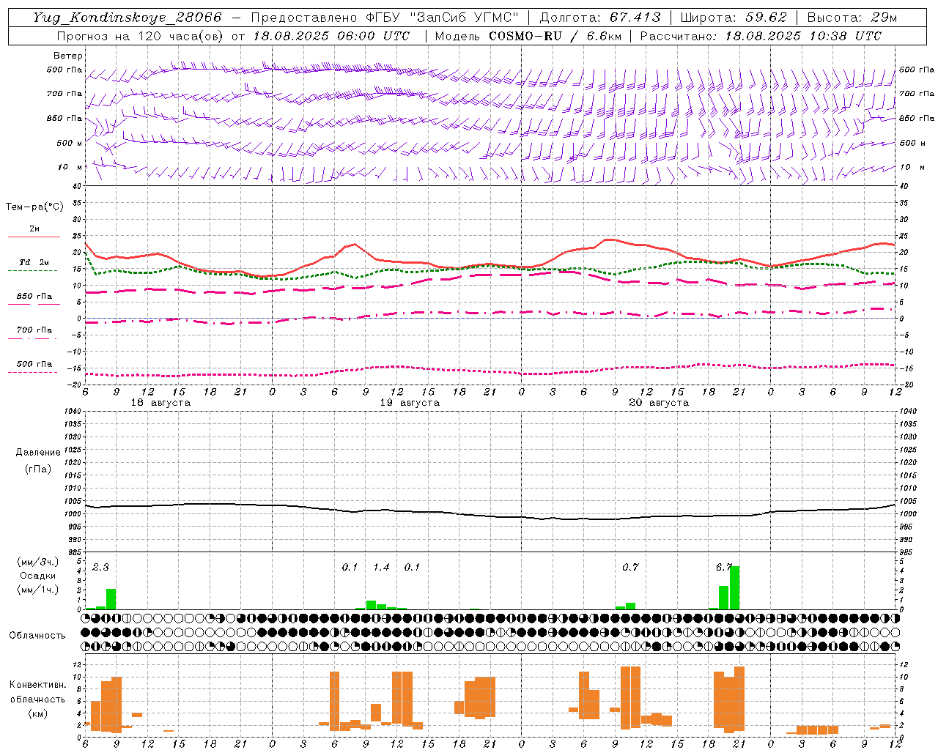
Task: Select the Широта: 59.62 header field
Action: point(734,18)
